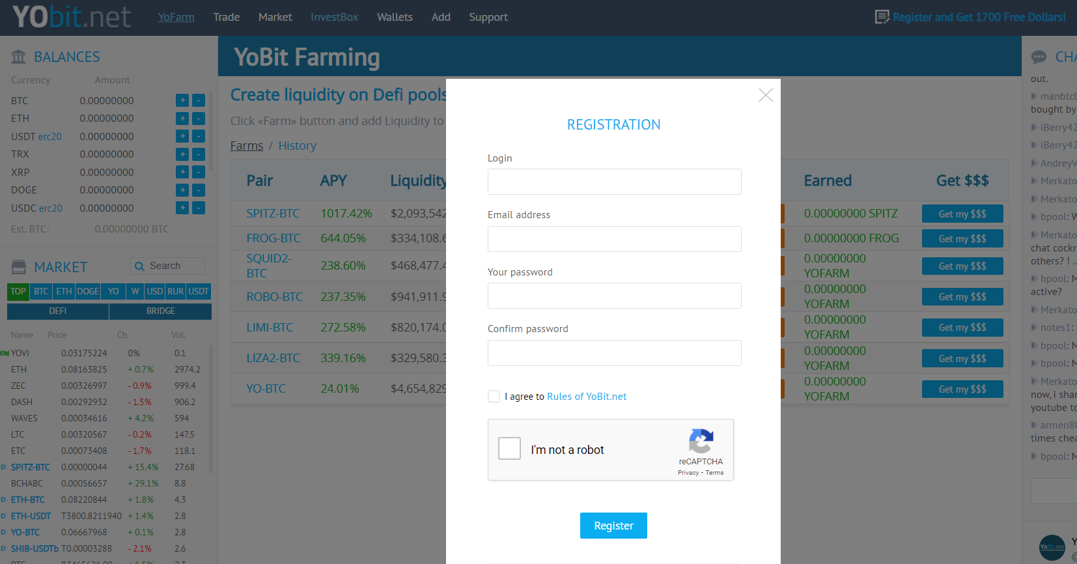Viewport: 1077px width, 564px height.
Task: Click the registration form icon in header
Action: [x=882, y=17]
